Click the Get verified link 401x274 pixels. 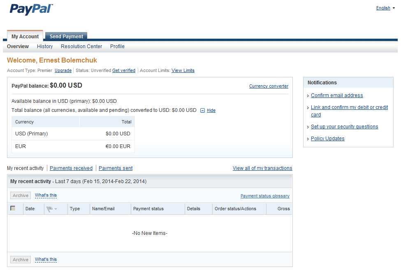(124, 70)
